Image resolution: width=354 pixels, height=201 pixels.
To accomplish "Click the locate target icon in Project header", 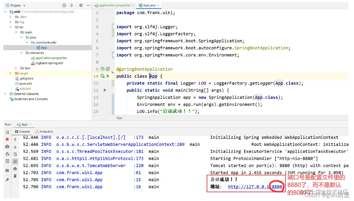I will click(64, 5).
